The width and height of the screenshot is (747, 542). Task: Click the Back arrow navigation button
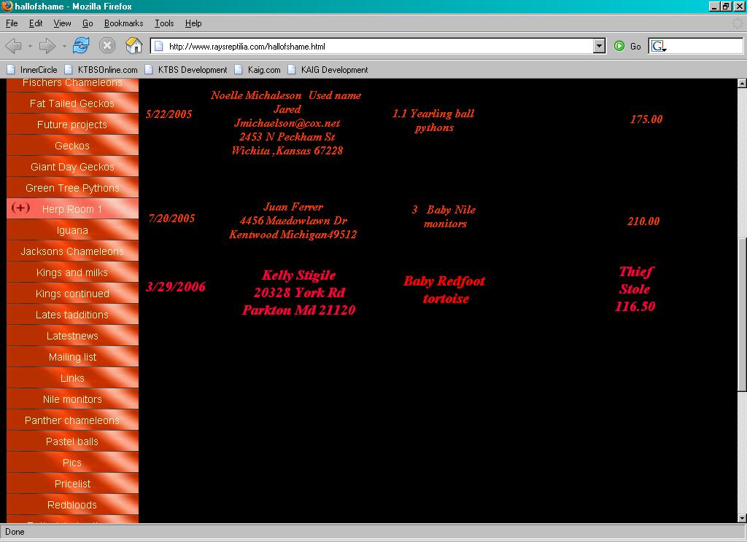click(13, 46)
